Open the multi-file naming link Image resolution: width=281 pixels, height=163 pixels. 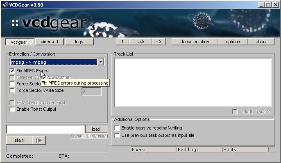[x=89, y=136]
